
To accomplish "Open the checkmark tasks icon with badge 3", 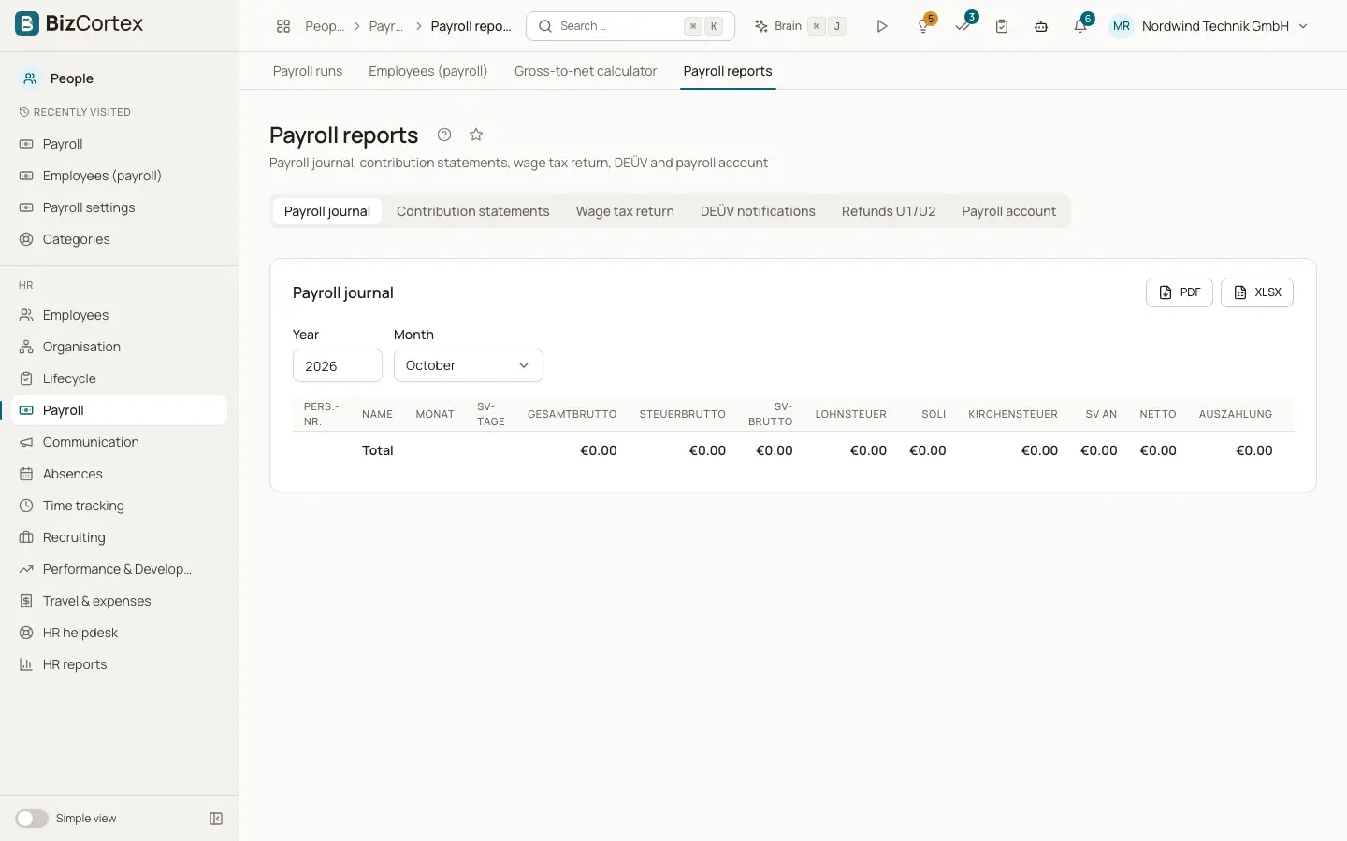I will 963,25.
